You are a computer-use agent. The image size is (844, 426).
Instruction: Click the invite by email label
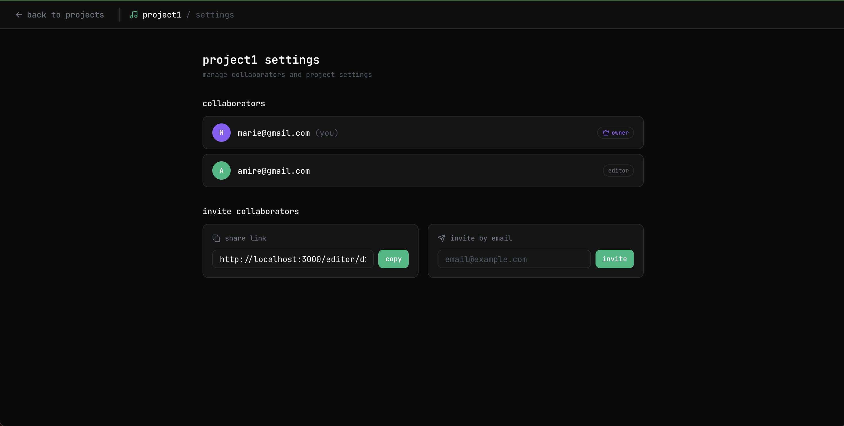[481, 238]
